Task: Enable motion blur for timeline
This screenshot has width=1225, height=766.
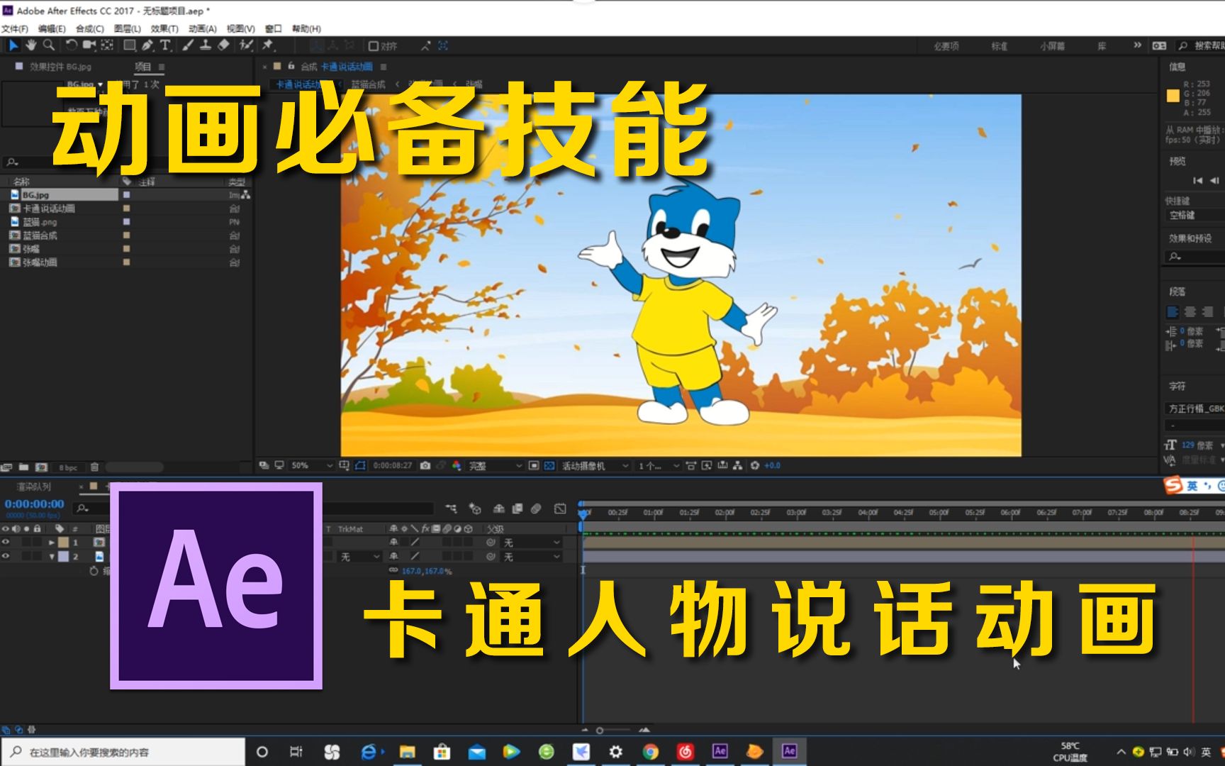Action: (x=536, y=509)
